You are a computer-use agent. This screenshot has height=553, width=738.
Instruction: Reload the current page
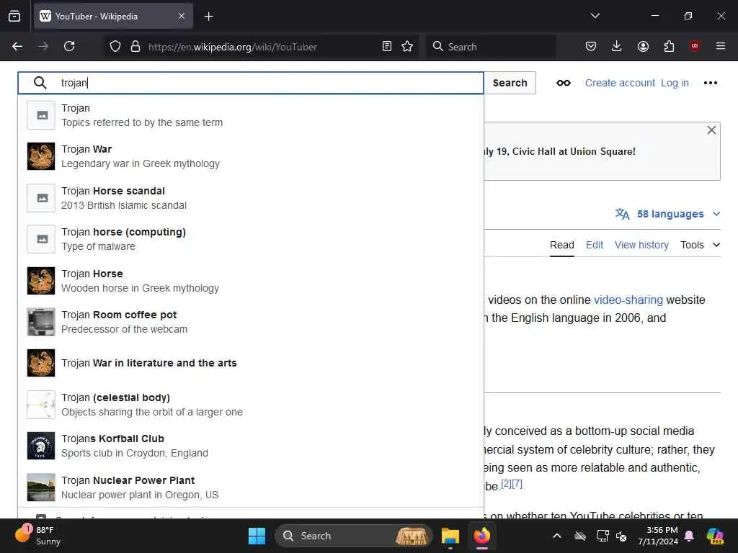point(69,46)
